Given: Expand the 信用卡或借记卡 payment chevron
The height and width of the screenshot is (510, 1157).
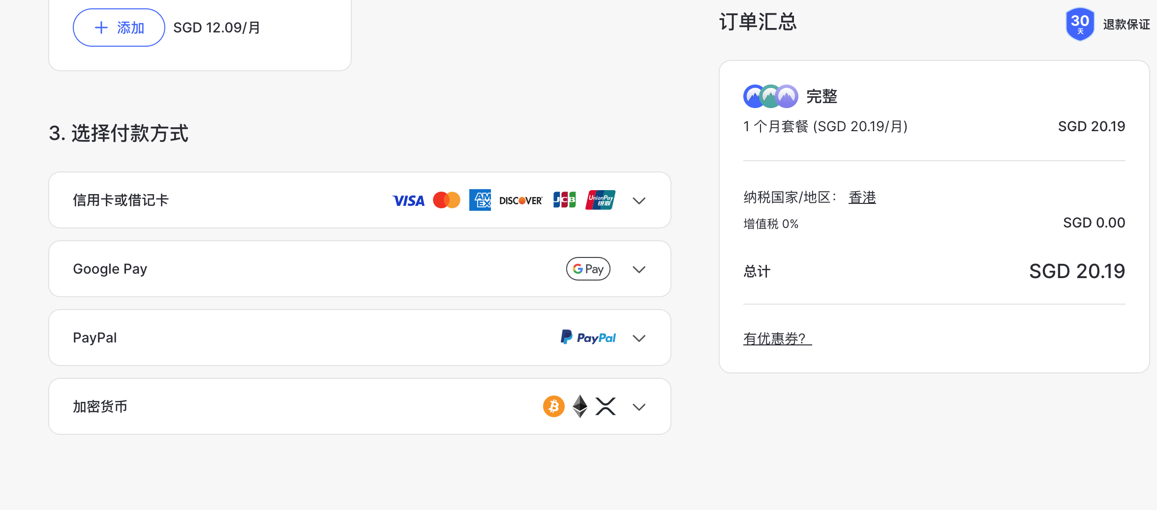Looking at the screenshot, I should tap(639, 200).
